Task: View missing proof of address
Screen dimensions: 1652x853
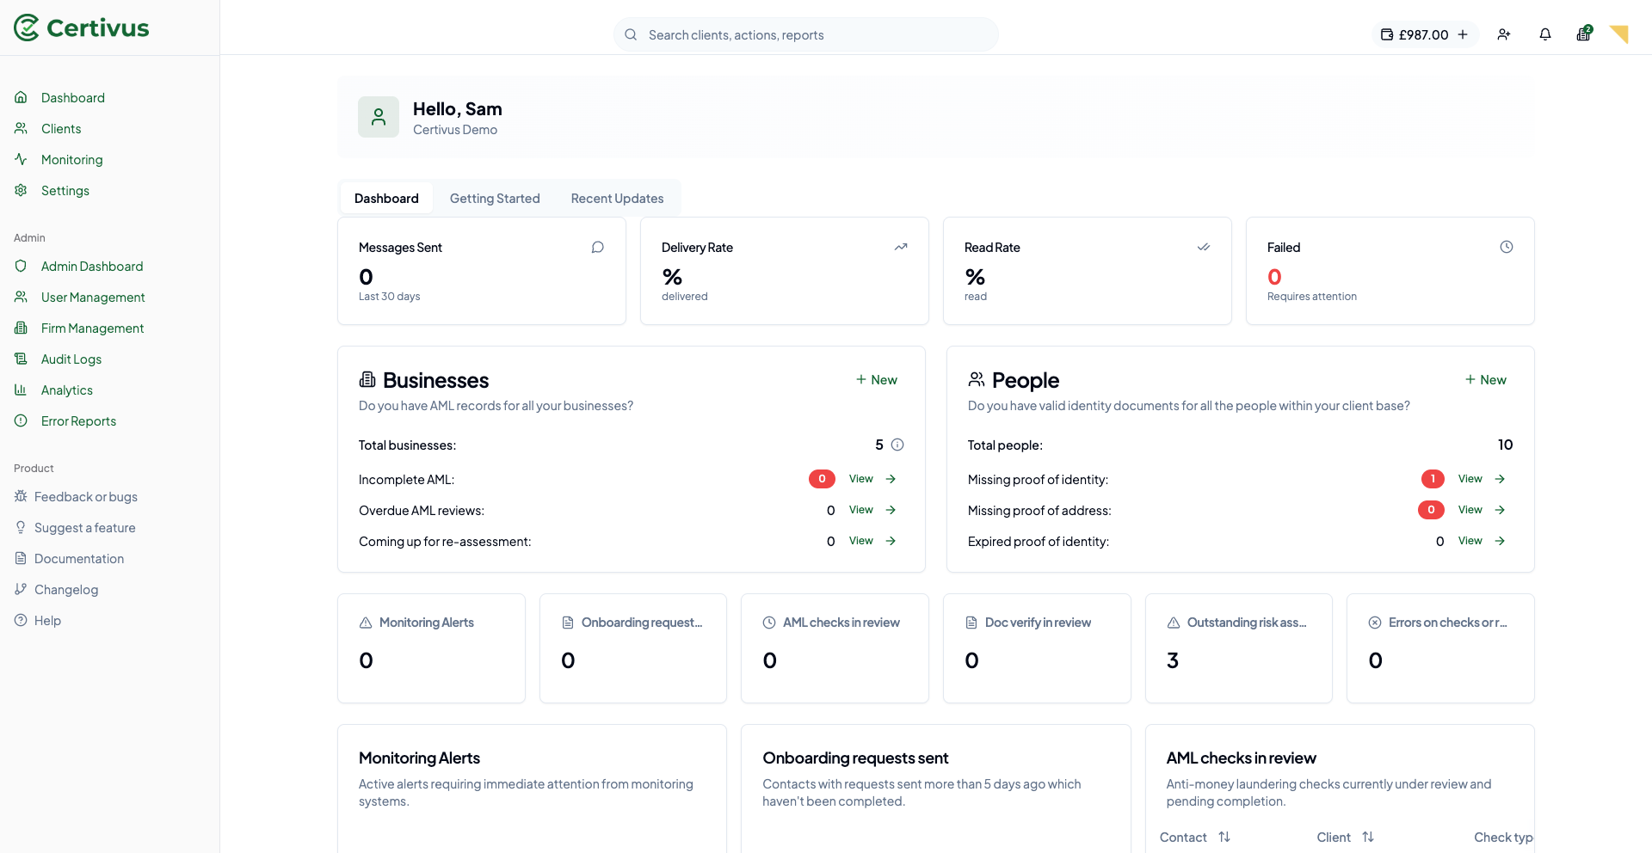Action: click(1482, 510)
